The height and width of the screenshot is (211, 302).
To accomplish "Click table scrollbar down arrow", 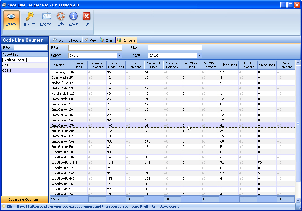I will [x=298, y=200].
